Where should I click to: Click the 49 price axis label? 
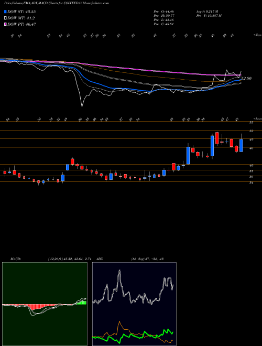tap(251, 139)
